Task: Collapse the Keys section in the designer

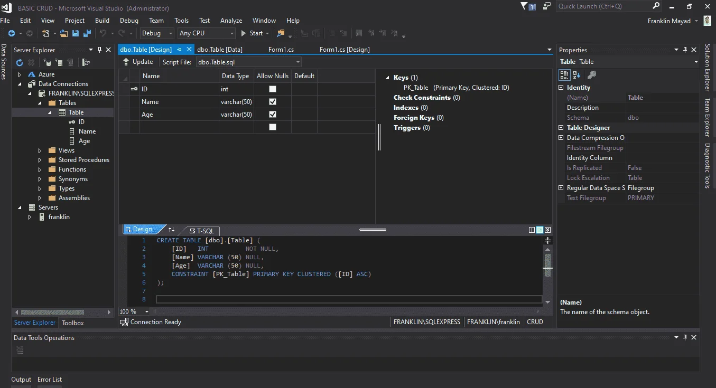Action: click(388, 78)
